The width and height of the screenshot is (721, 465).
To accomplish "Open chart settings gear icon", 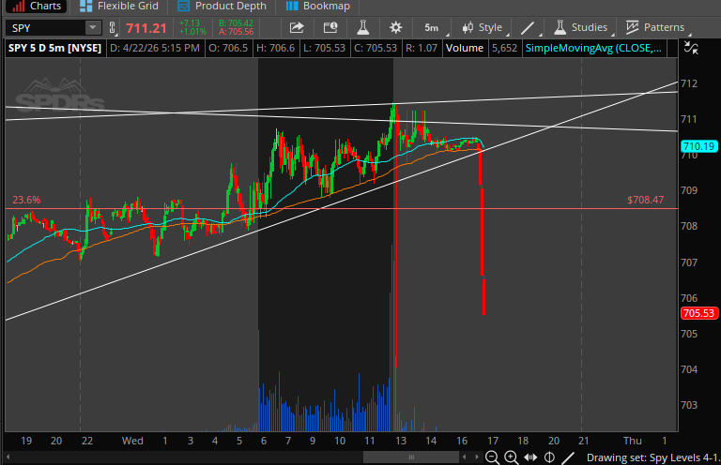I will [395, 27].
